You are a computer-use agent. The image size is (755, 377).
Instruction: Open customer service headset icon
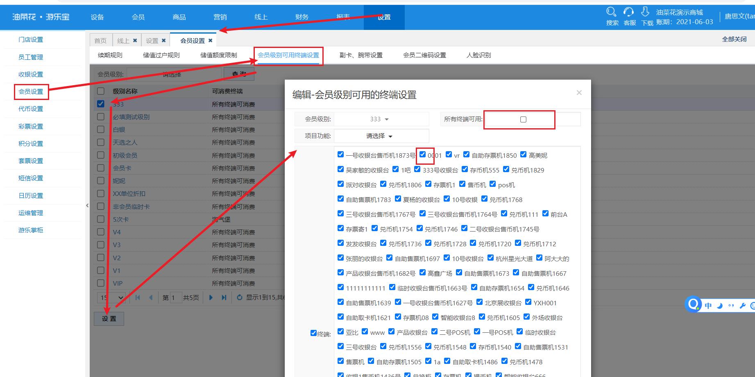628,12
